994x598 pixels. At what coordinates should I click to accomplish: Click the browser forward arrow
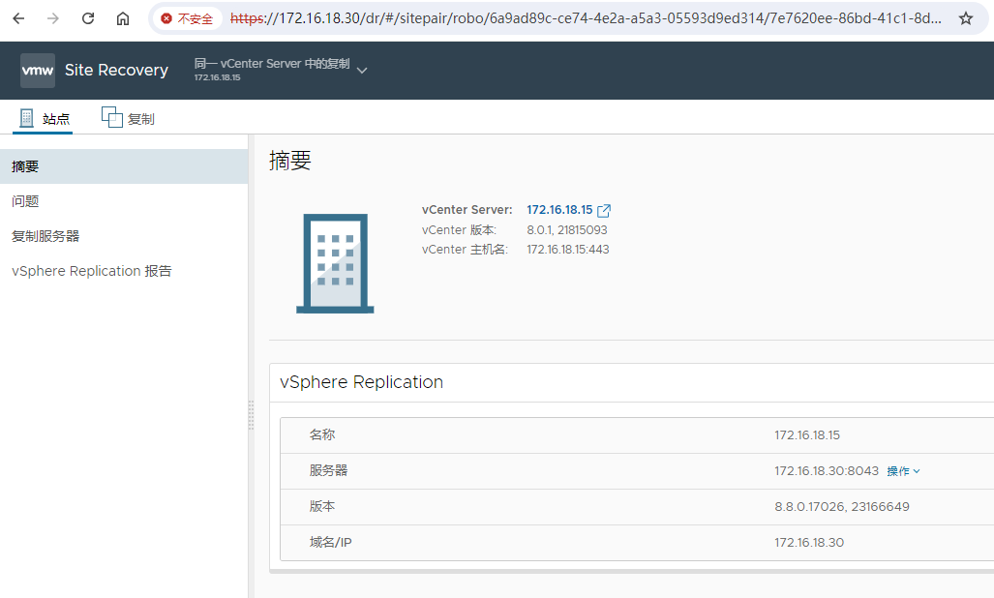(53, 18)
